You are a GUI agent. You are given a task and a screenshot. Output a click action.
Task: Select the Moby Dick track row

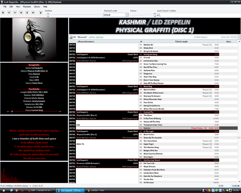pyautogui.click(x=179, y=48)
